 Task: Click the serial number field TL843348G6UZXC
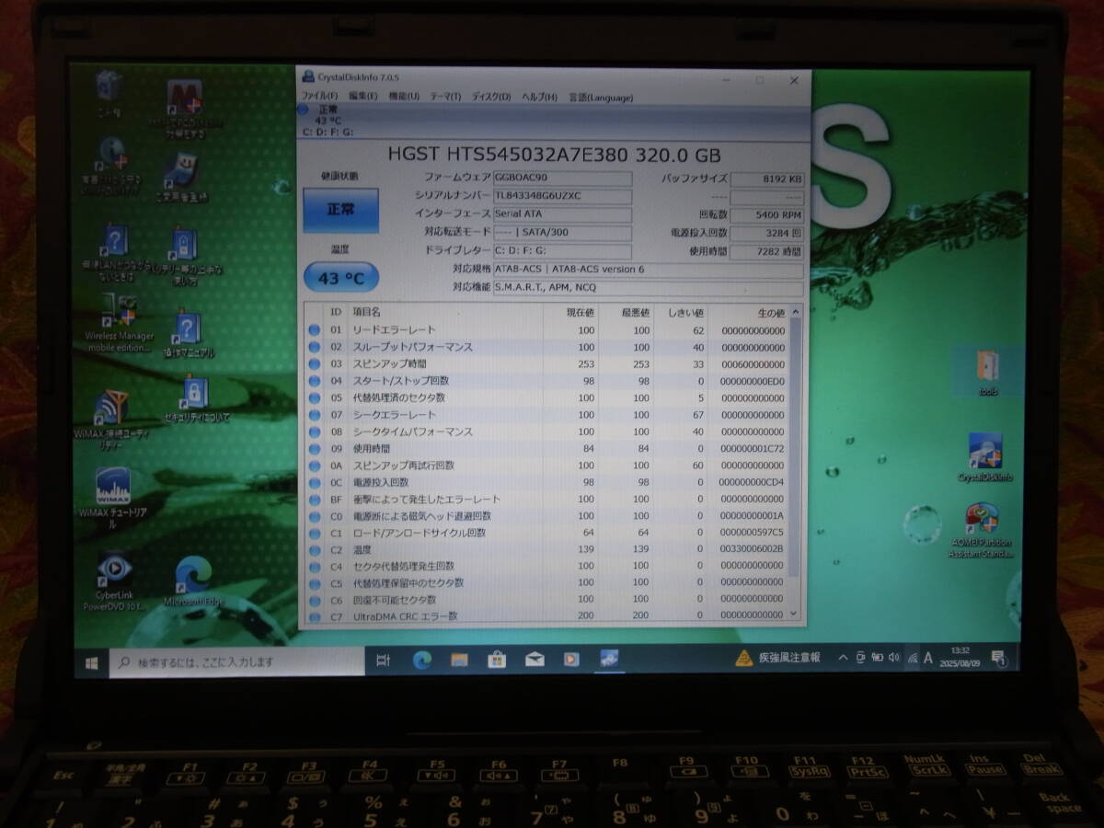562,197
